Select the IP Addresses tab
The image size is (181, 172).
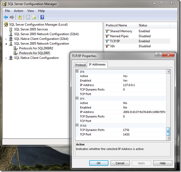click(x=97, y=64)
